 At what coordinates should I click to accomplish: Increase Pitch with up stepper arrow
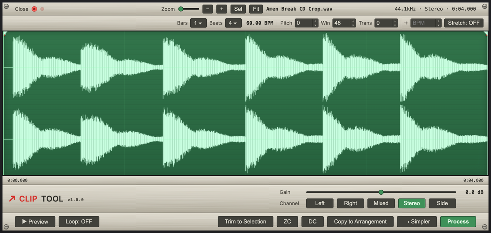click(x=316, y=21)
